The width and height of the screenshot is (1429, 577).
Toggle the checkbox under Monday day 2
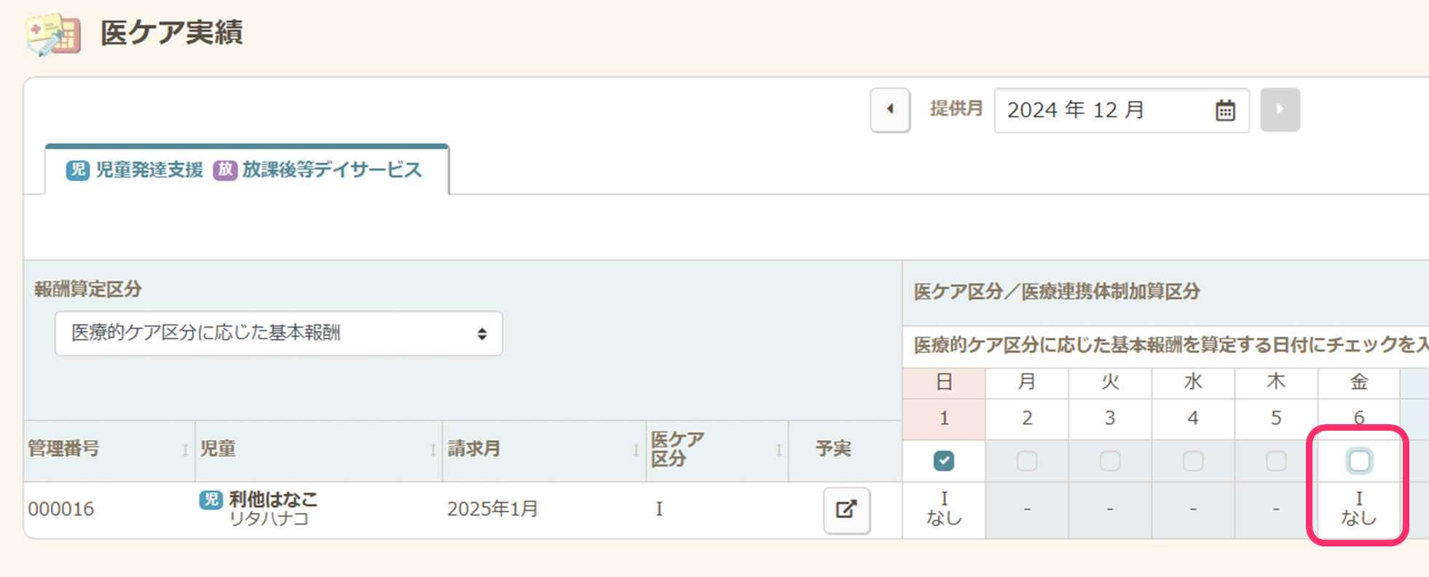(1027, 461)
